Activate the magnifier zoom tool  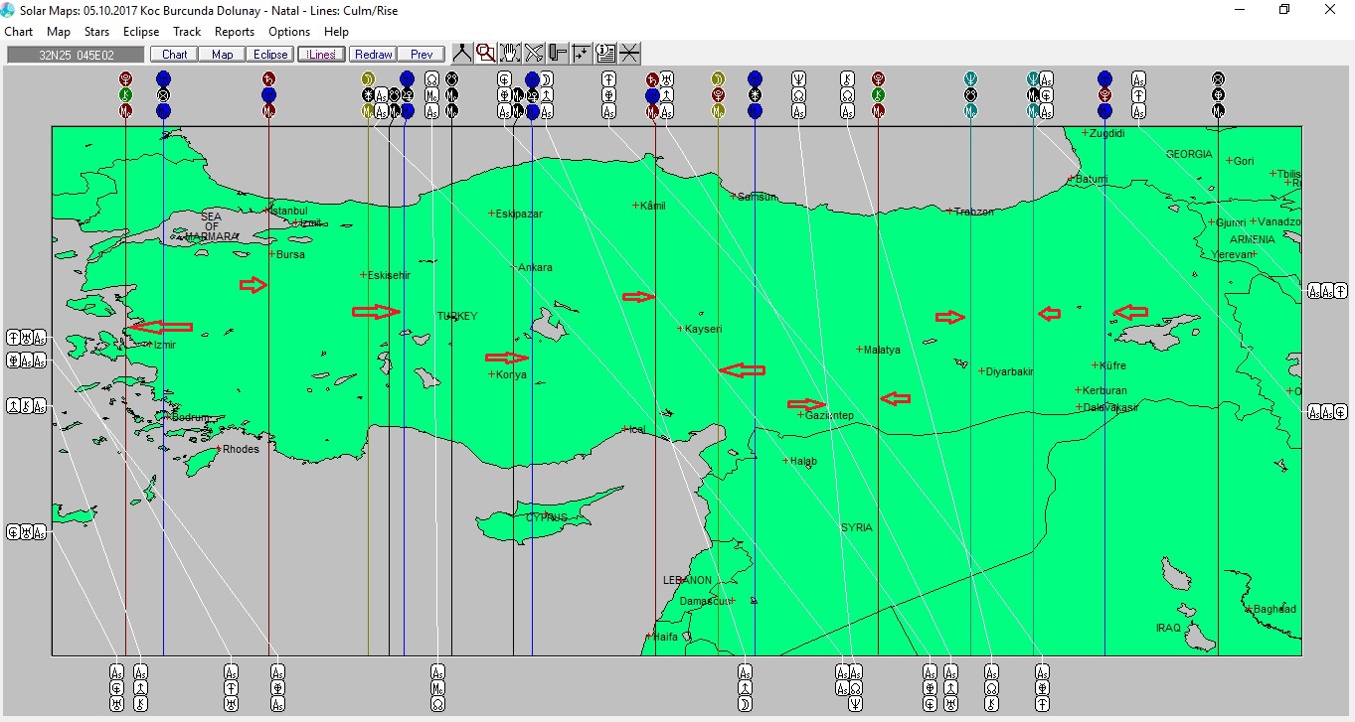click(485, 54)
